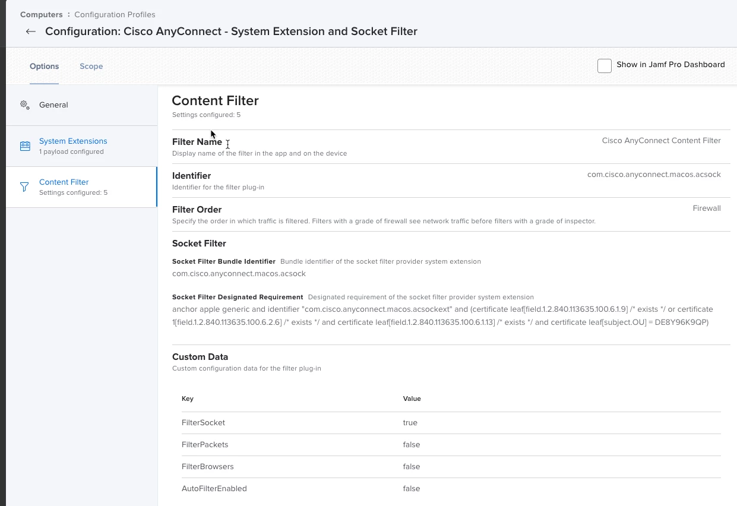Open the System Extensions payload
The width and height of the screenshot is (737, 506).
click(81, 146)
